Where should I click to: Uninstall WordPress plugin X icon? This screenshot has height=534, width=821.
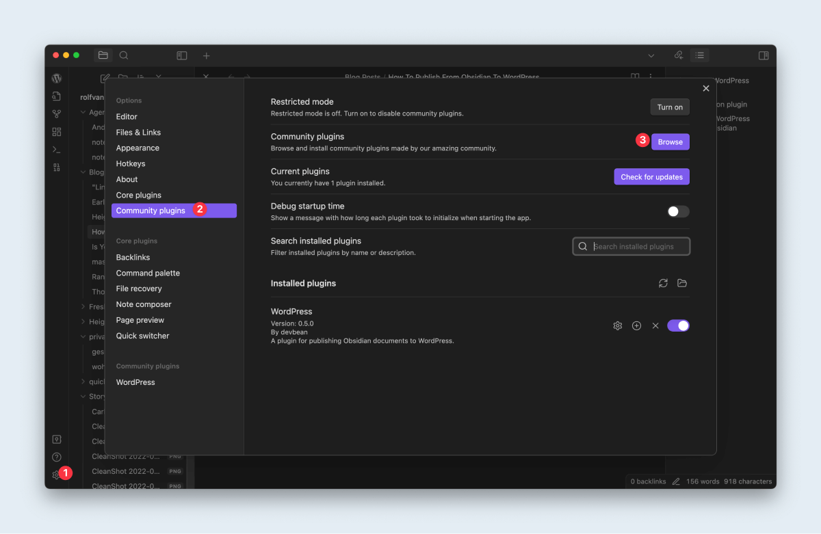(x=655, y=325)
